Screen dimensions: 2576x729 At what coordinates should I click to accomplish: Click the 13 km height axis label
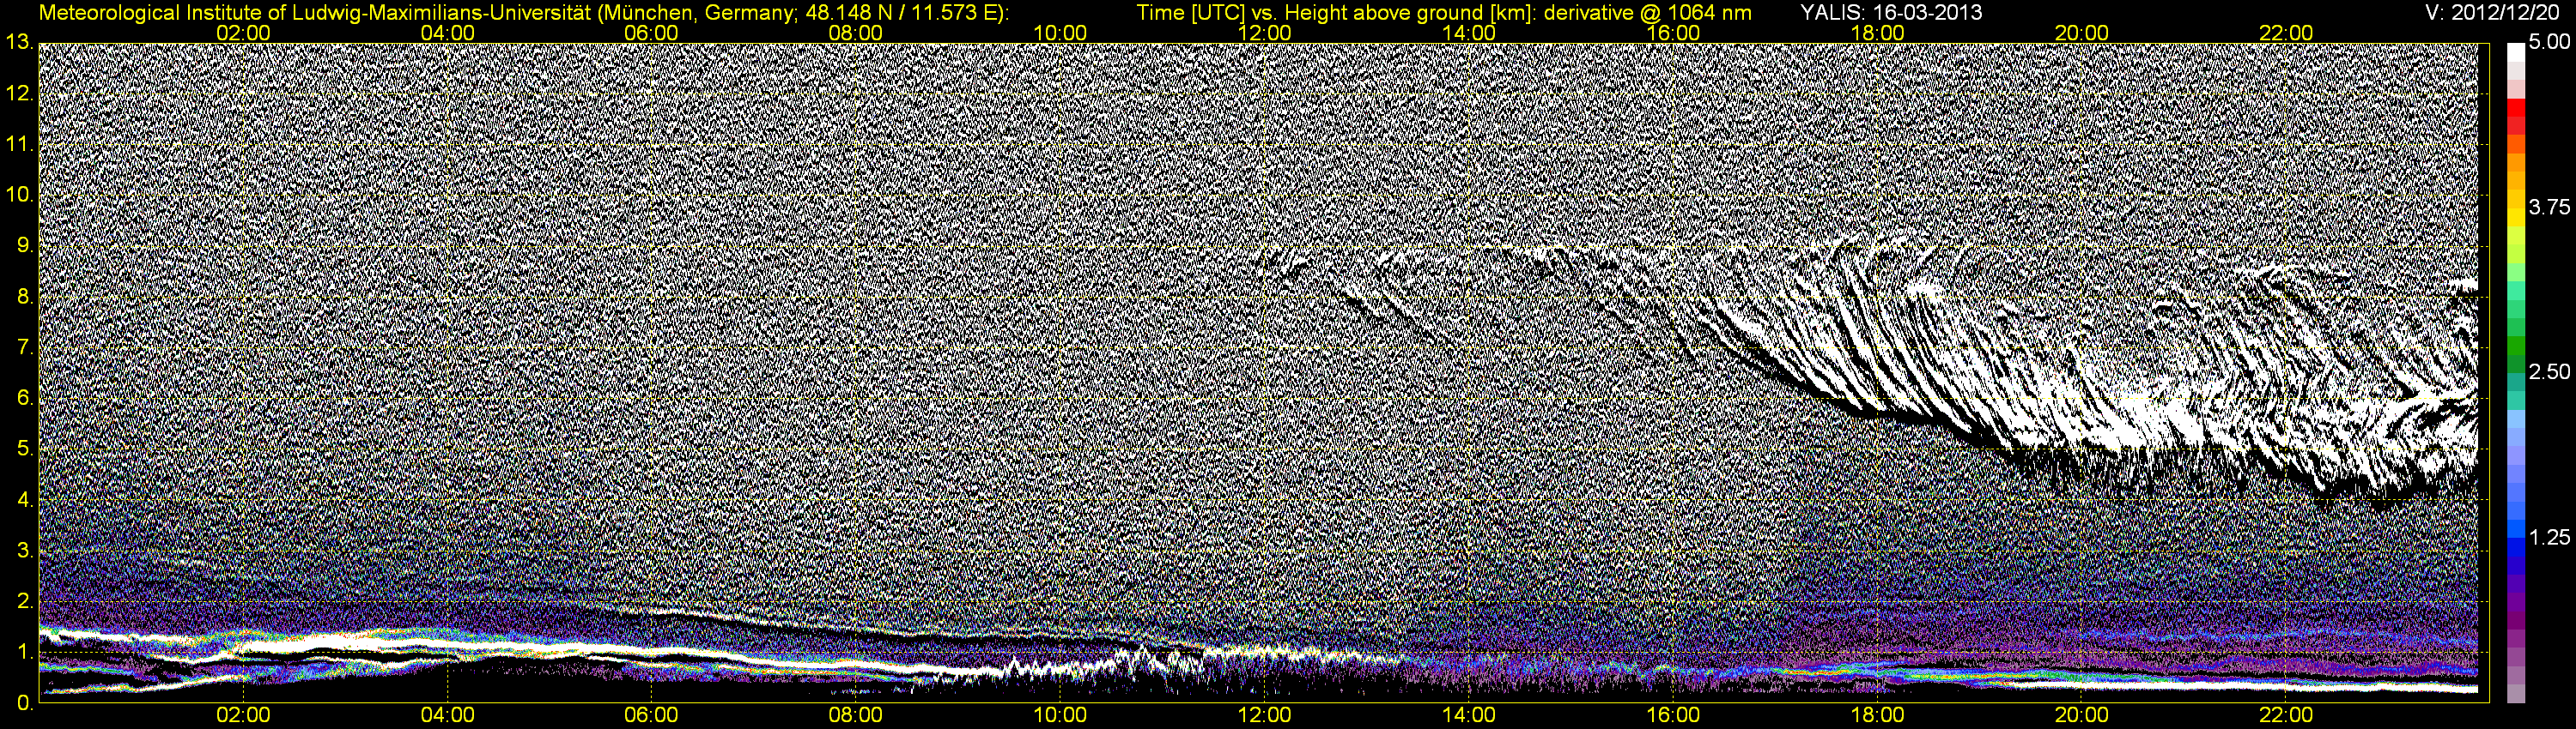click(x=18, y=43)
